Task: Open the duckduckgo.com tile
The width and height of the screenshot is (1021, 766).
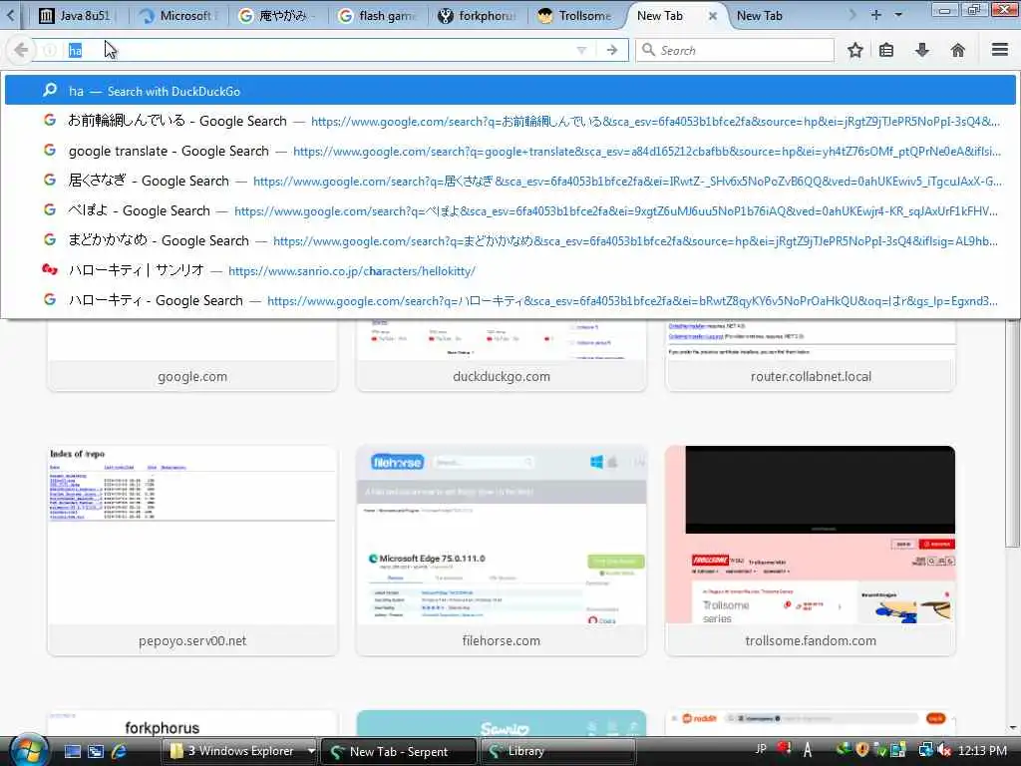Action: click(x=502, y=355)
